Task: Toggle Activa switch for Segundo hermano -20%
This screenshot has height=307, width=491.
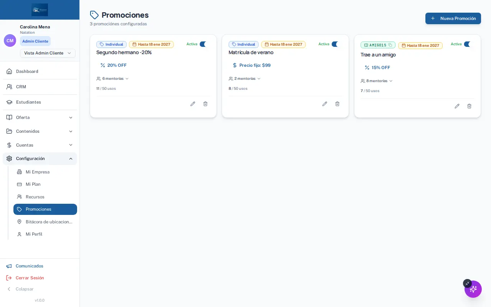Action: click(x=203, y=44)
